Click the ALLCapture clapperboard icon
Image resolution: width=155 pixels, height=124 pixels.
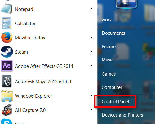7,110
